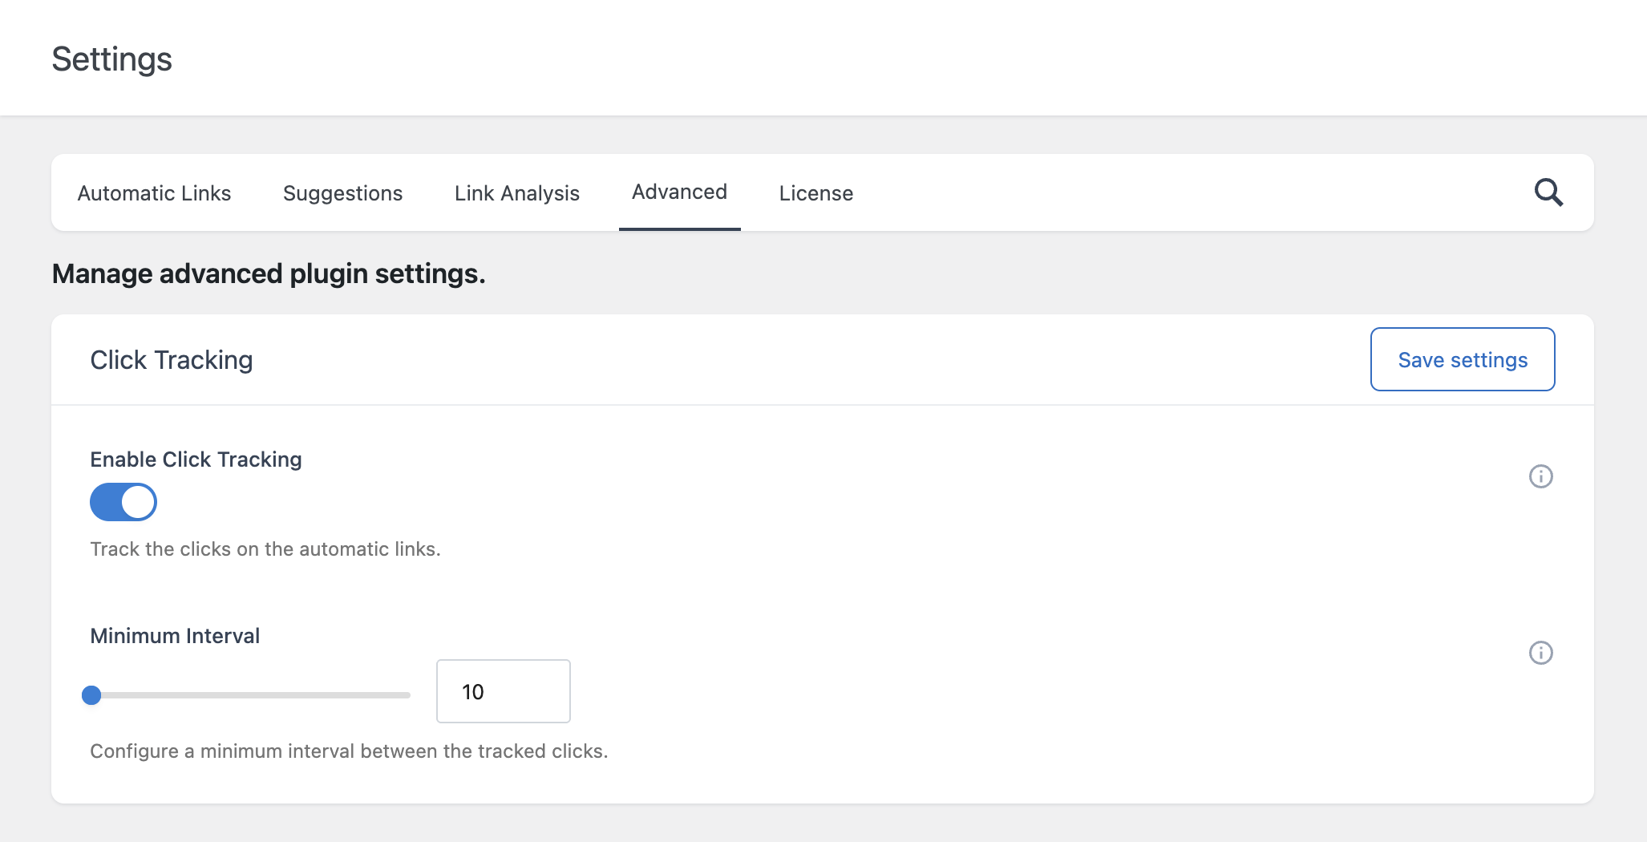1647x842 pixels.
Task: Open the settings search magnifier icon
Action: click(1548, 192)
